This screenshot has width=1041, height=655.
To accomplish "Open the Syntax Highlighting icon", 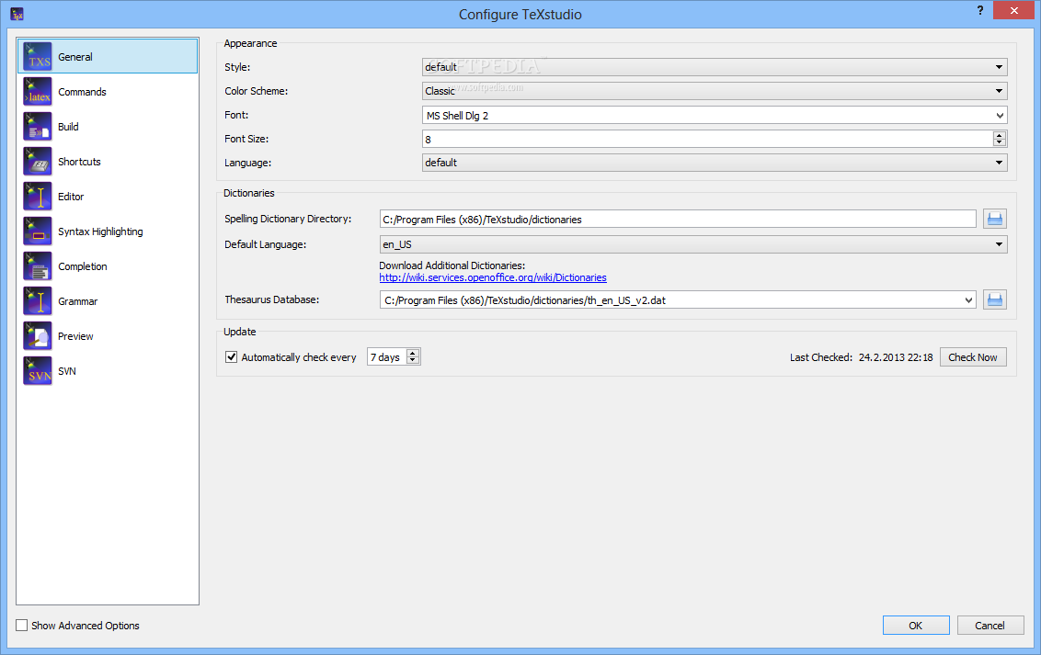I will [x=37, y=232].
